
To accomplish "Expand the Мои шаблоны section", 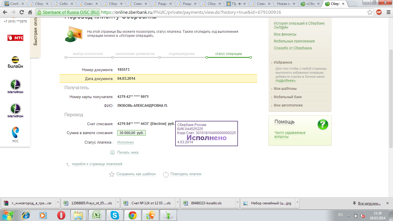I will [x=285, y=89].
